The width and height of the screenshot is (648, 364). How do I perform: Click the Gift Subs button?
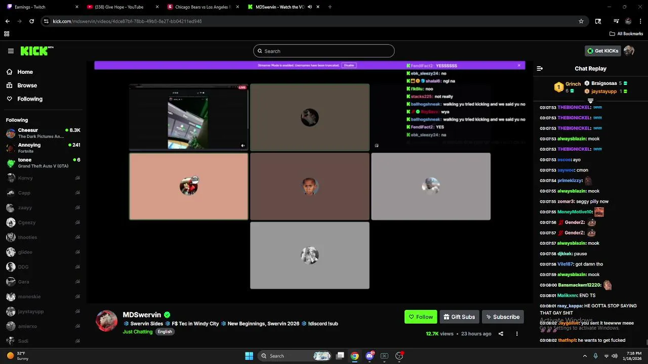point(459,317)
